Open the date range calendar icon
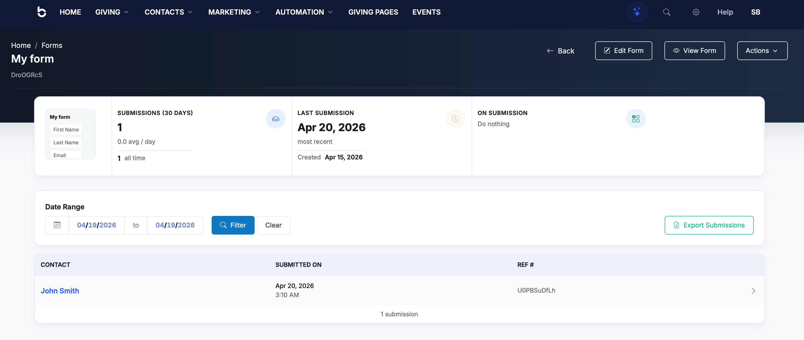804x340 pixels. (57, 225)
